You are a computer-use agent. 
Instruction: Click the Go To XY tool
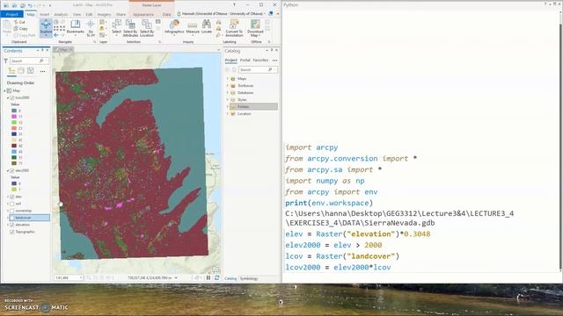(x=91, y=28)
